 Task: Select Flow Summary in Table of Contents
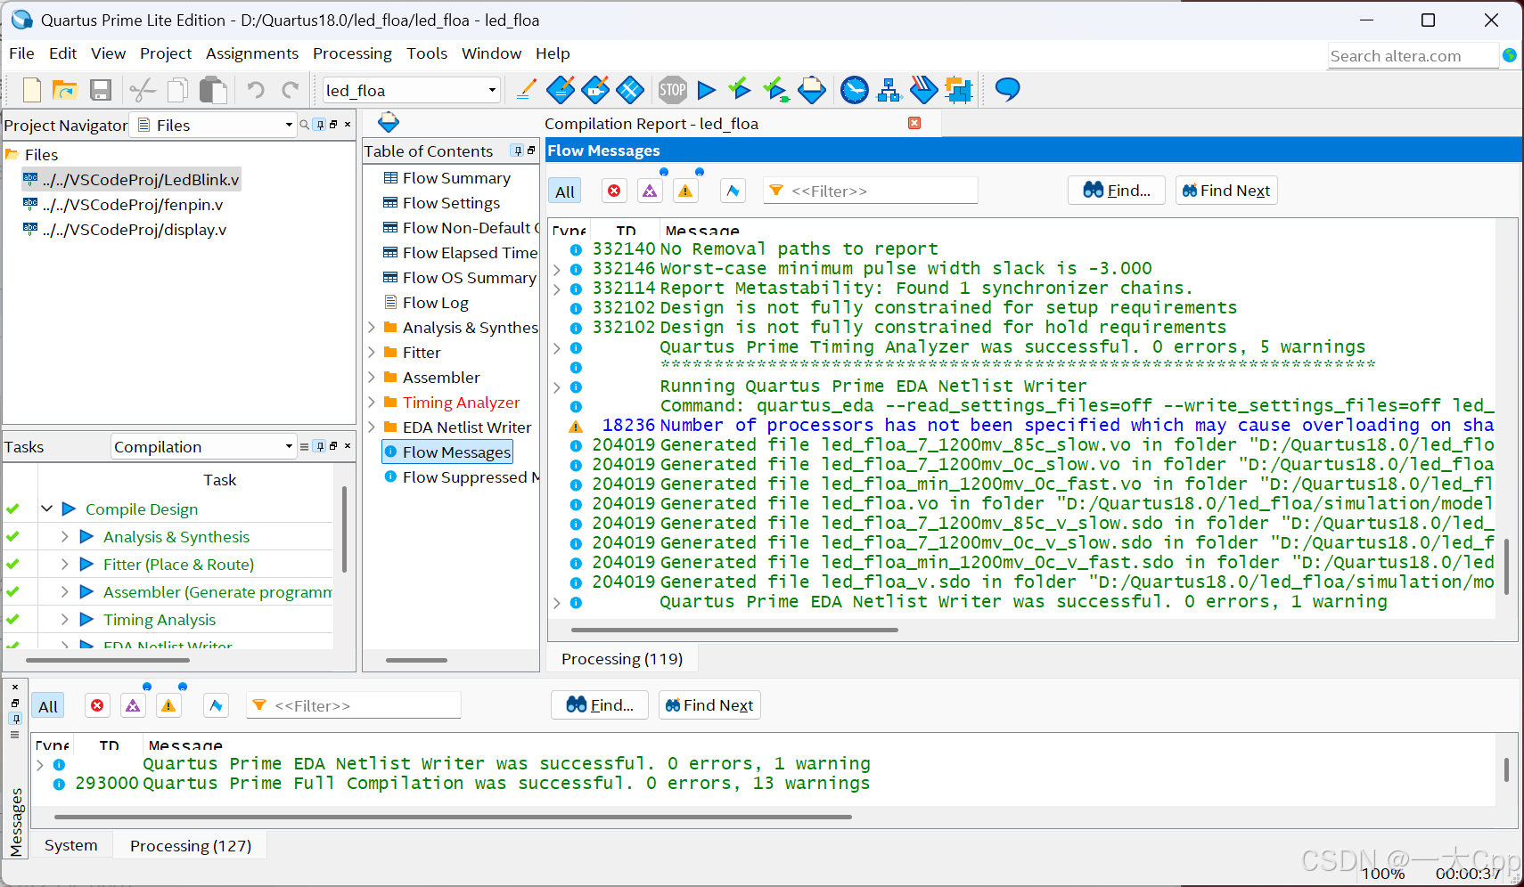click(x=456, y=178)
